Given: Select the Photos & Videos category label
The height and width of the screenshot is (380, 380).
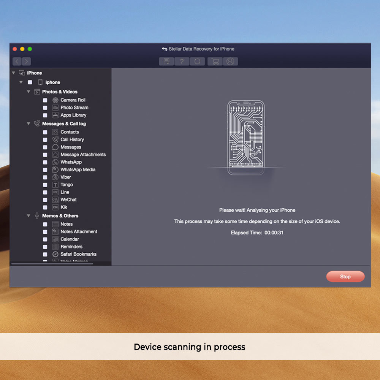Looking at the screenshot, I should [60, 92].
